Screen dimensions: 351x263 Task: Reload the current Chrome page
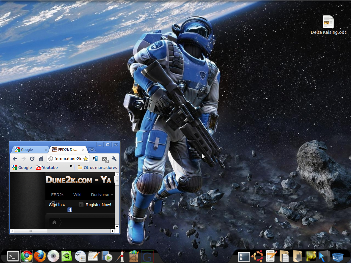coord(32,159)
